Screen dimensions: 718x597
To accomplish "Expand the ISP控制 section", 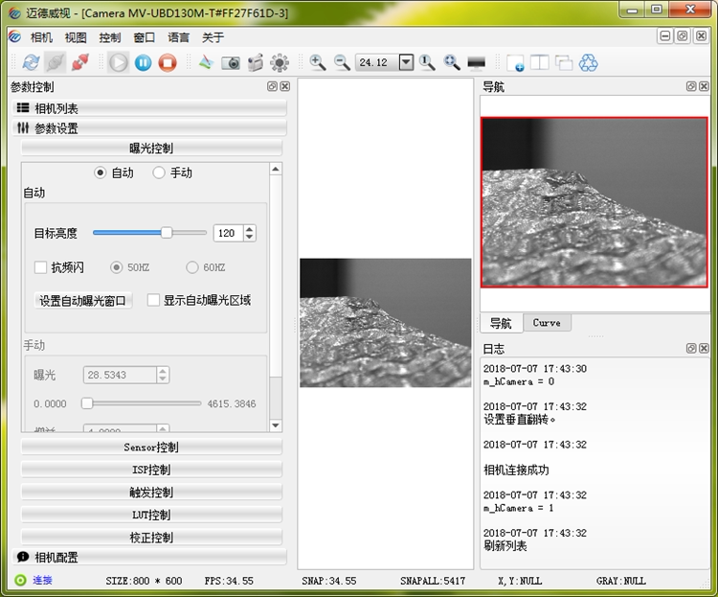I will 151,470.
